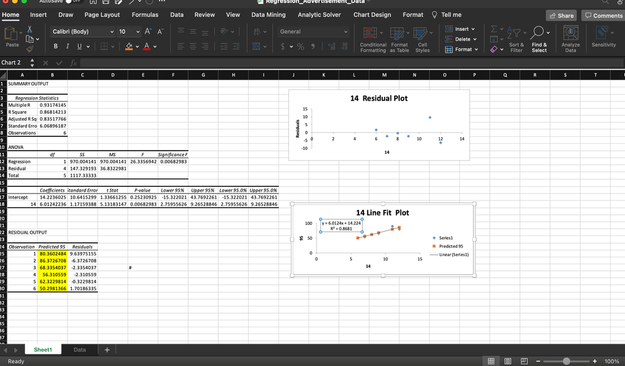
Task: Click the Save icon in title bar
Action: (106, 2)
